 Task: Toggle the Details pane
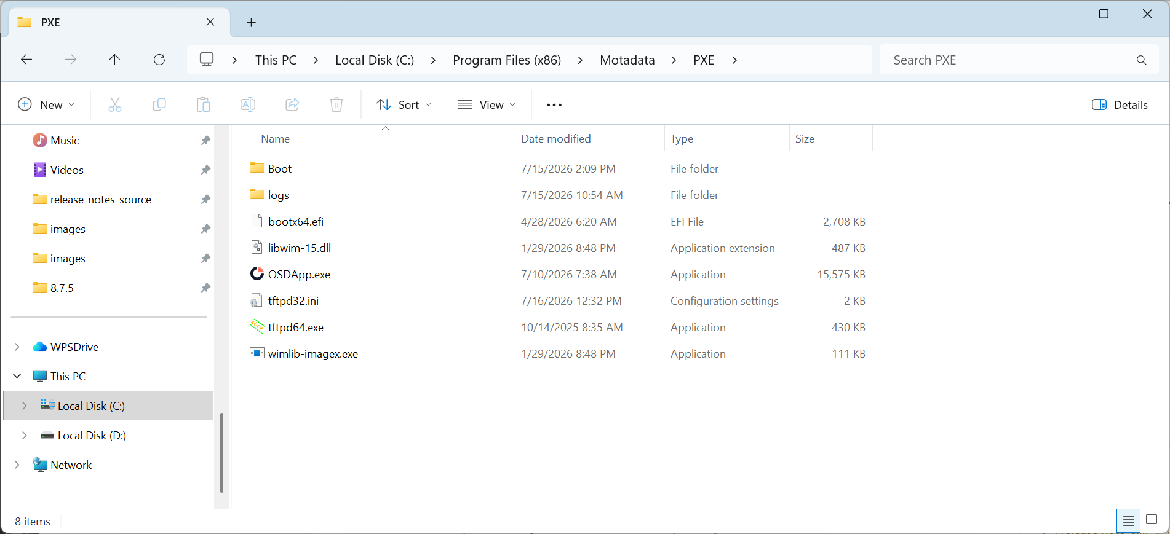pyautogui.click(x=1120, y=104)
